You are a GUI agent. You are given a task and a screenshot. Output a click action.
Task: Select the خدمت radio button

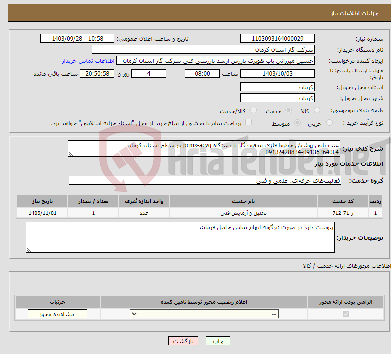(288, 110)
